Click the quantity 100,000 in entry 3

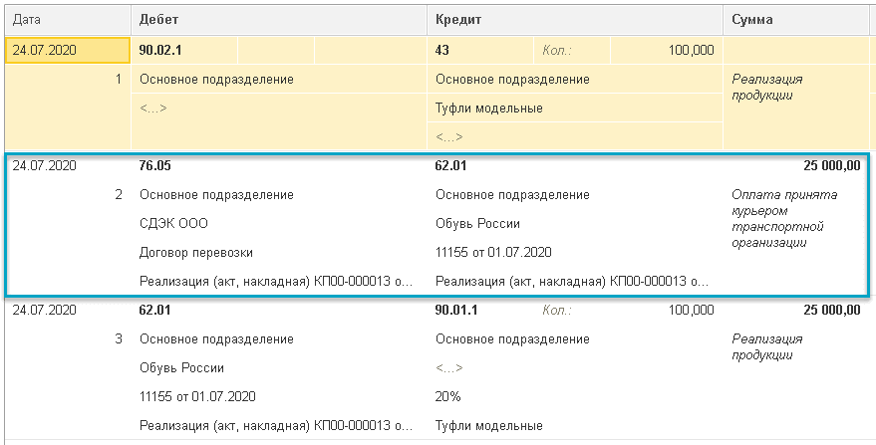(690, 311)
